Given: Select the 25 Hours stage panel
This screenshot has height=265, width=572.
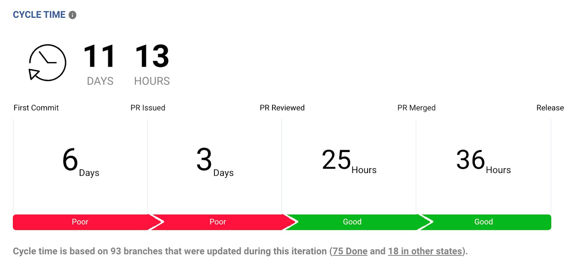Looking at the screenshot, I should [349, 164].
